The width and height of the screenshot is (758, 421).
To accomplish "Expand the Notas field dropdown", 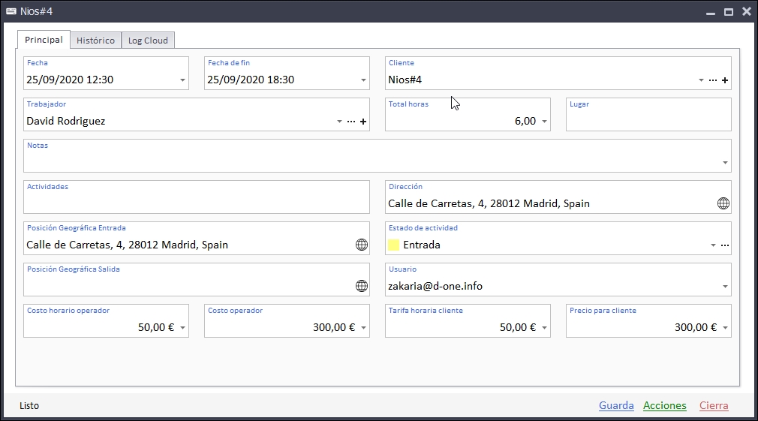I will click(725, 163).
